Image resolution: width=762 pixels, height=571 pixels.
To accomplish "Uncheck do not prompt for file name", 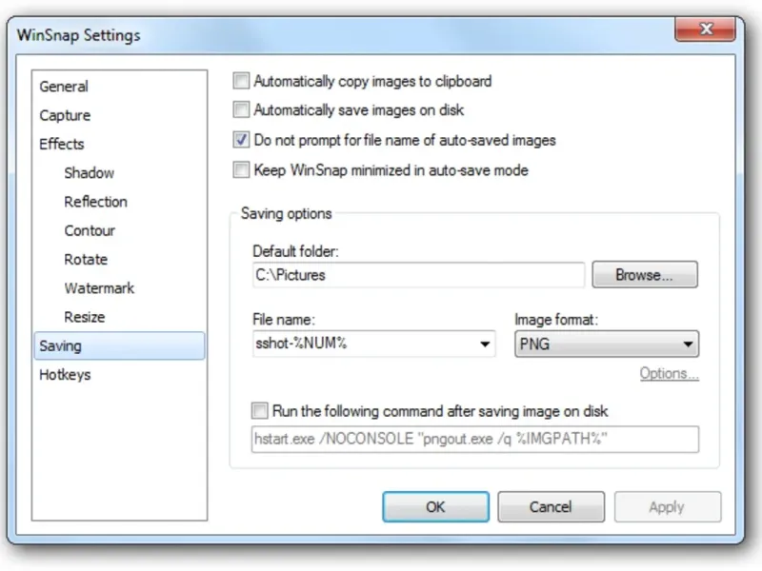I will coord(242,140).
